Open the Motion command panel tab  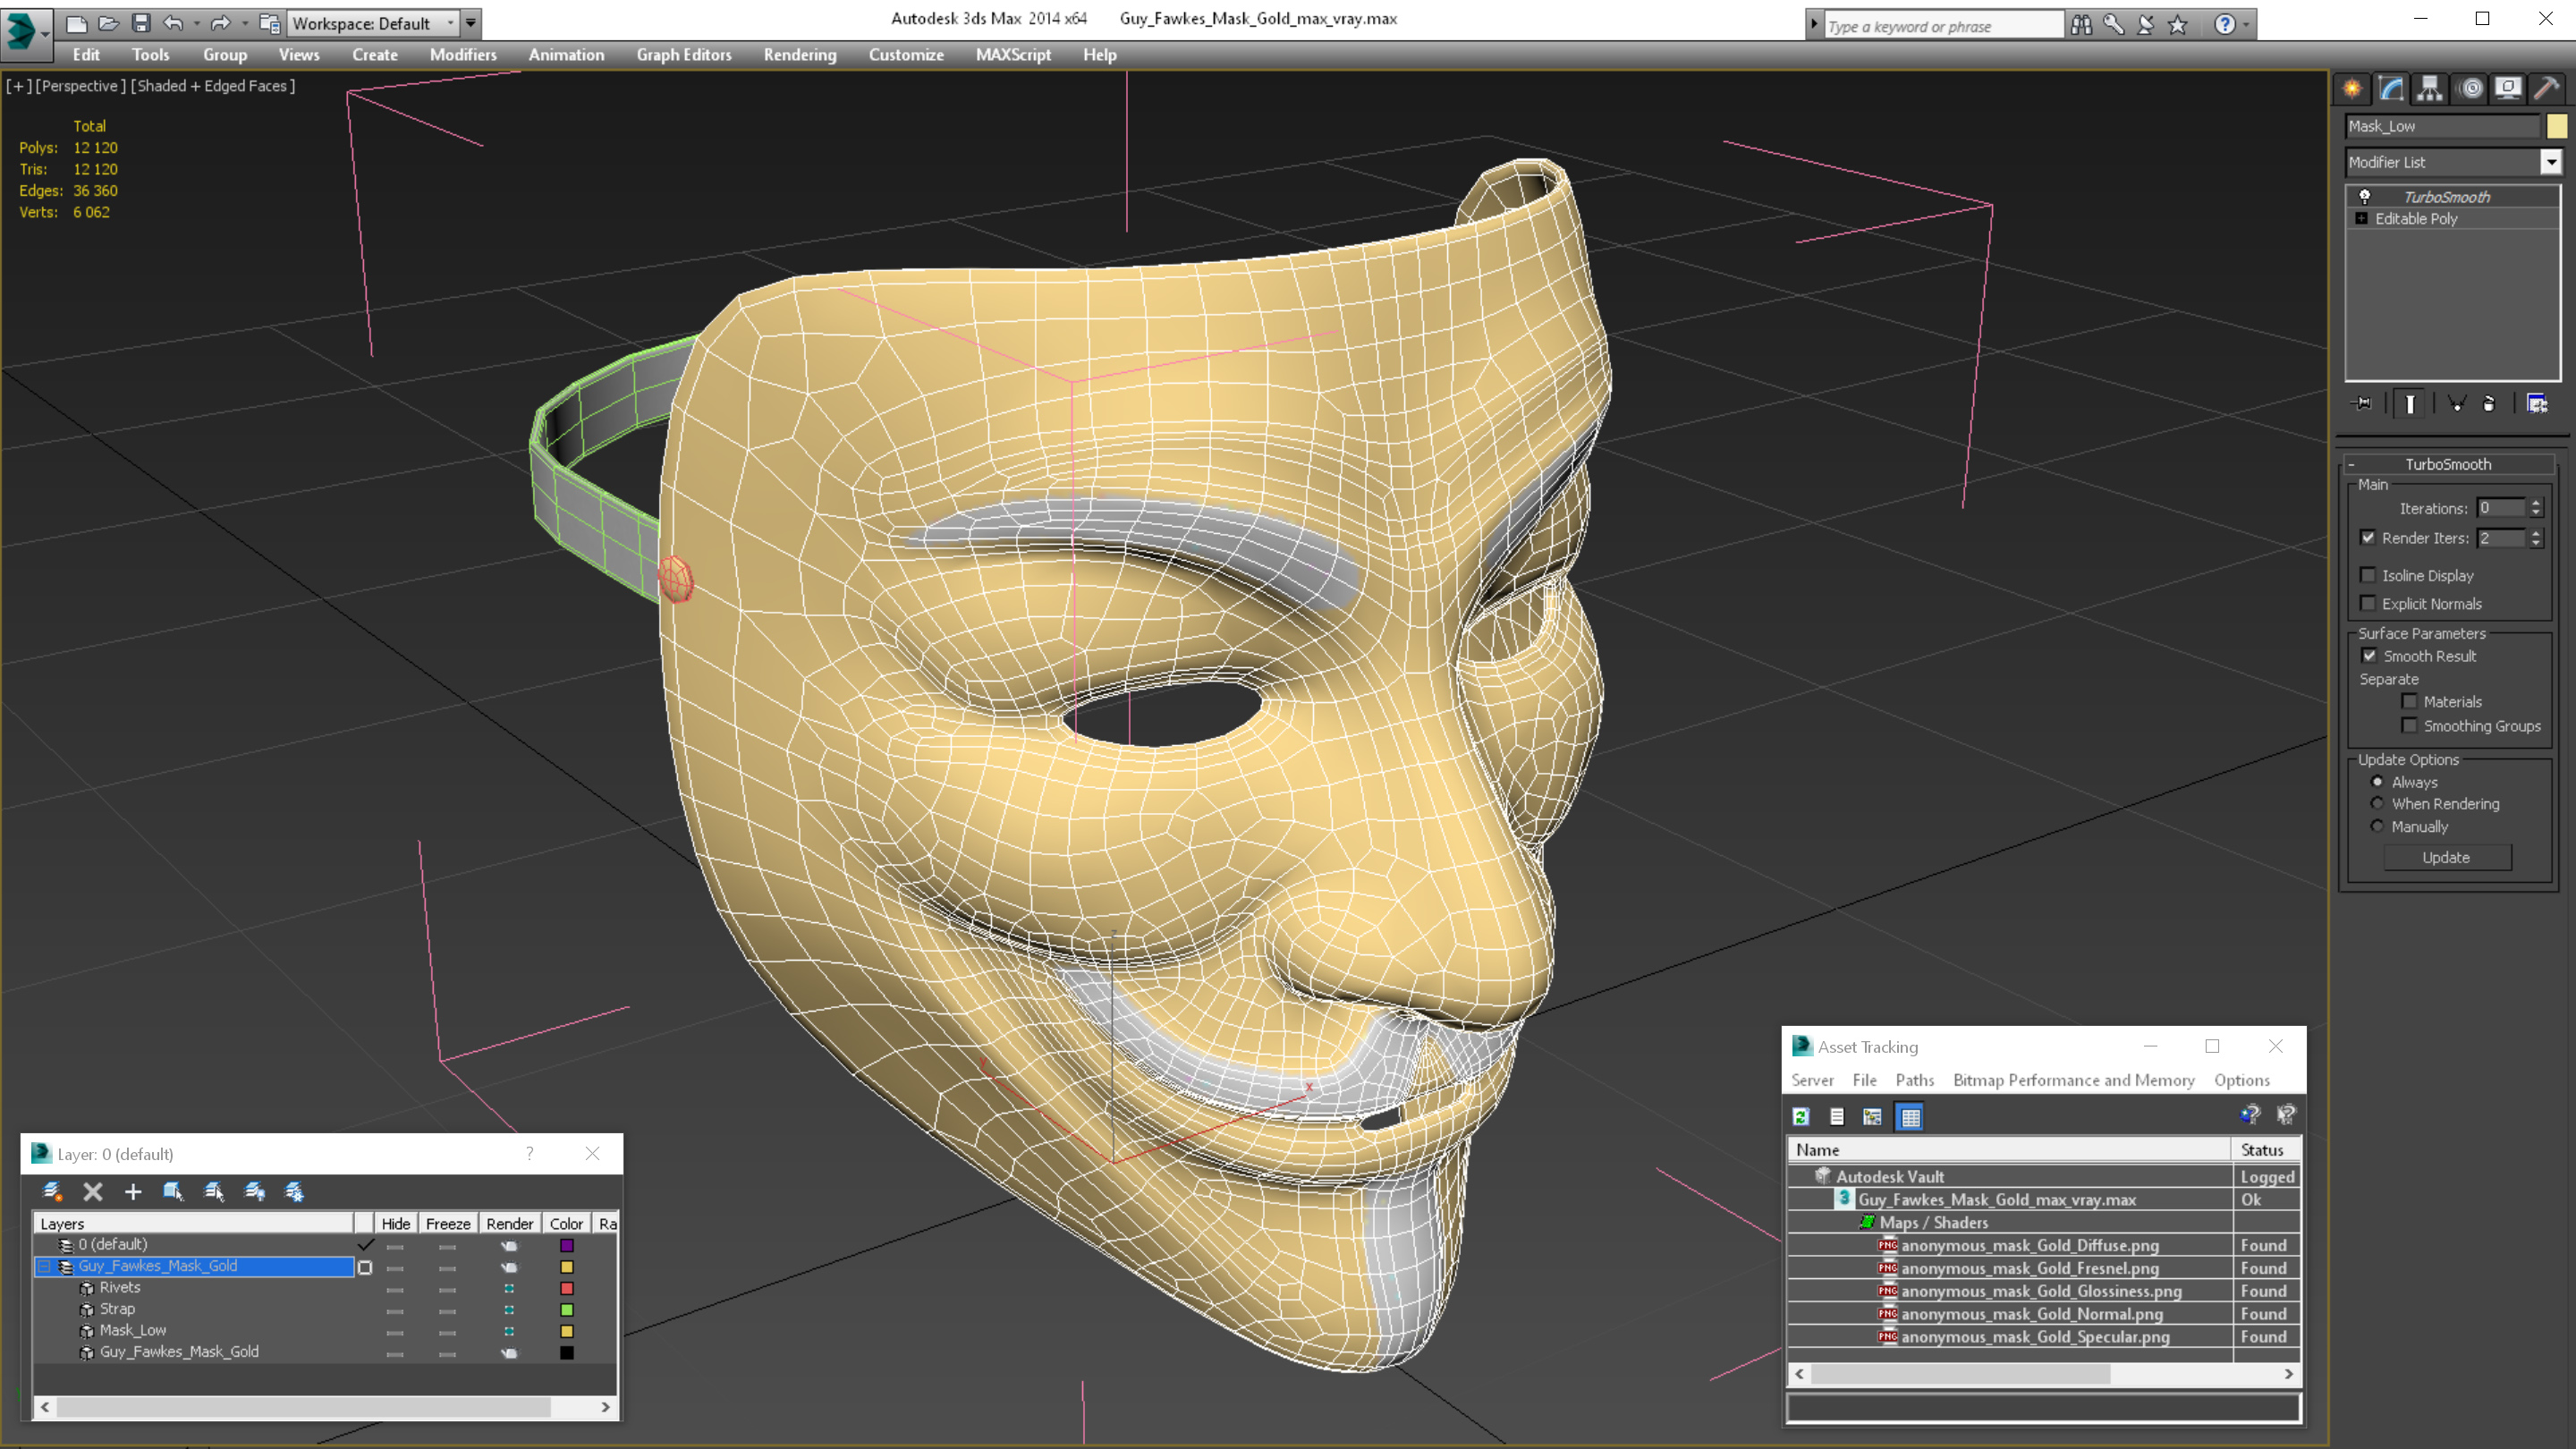coord(2471,88)
